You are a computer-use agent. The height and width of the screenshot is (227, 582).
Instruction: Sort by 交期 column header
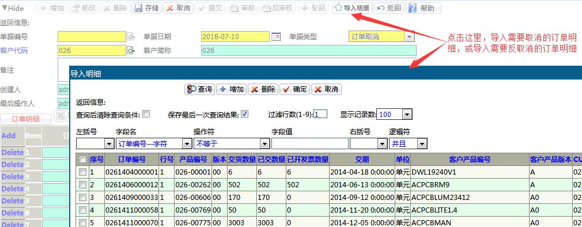362,160
